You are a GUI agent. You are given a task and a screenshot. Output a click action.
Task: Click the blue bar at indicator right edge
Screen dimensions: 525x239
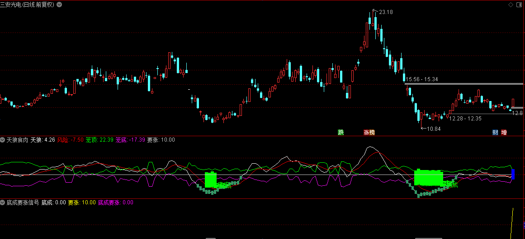[513, 174]
